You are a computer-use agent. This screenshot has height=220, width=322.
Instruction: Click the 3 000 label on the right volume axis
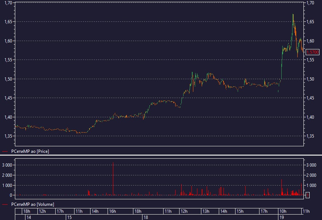point(311,165)
